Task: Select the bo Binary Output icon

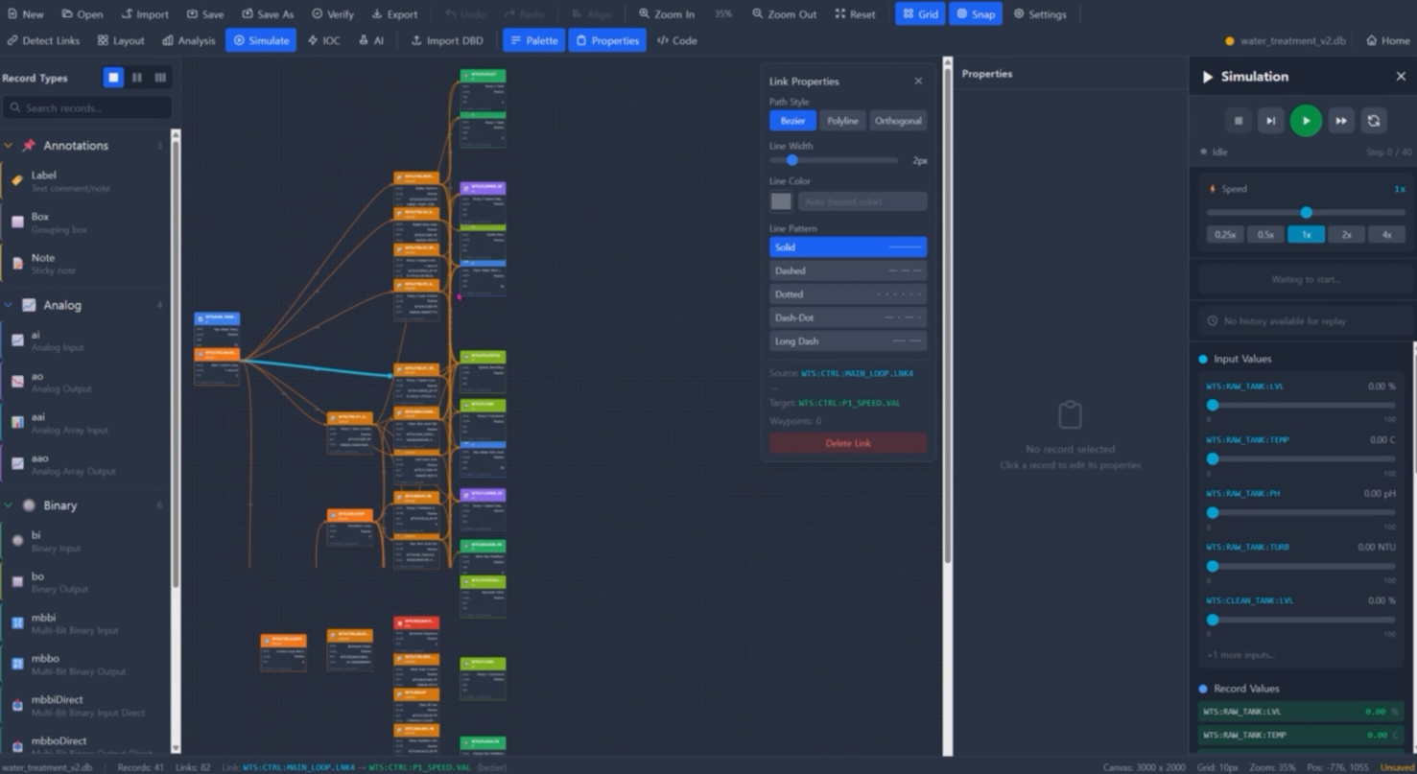Action: 17,581
